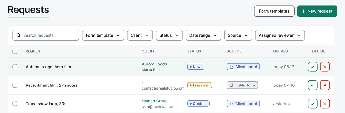
Task: Click the contact name Marta Ruiz
Action: coord(151,70)
